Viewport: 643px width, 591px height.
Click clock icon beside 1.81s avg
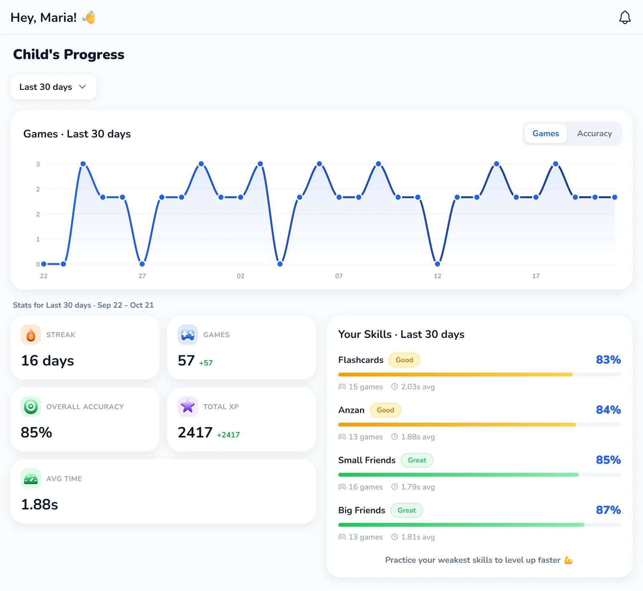coord(395,537)
